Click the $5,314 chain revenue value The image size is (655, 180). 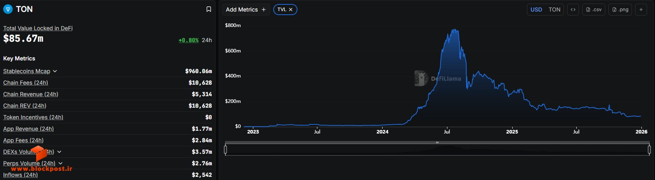coord(202,94)
